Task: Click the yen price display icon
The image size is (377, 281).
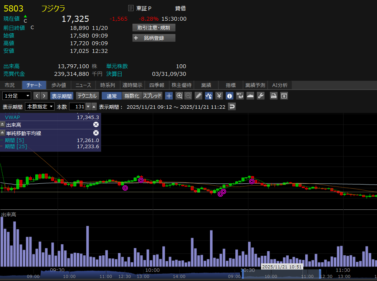Action: point(219,96)
